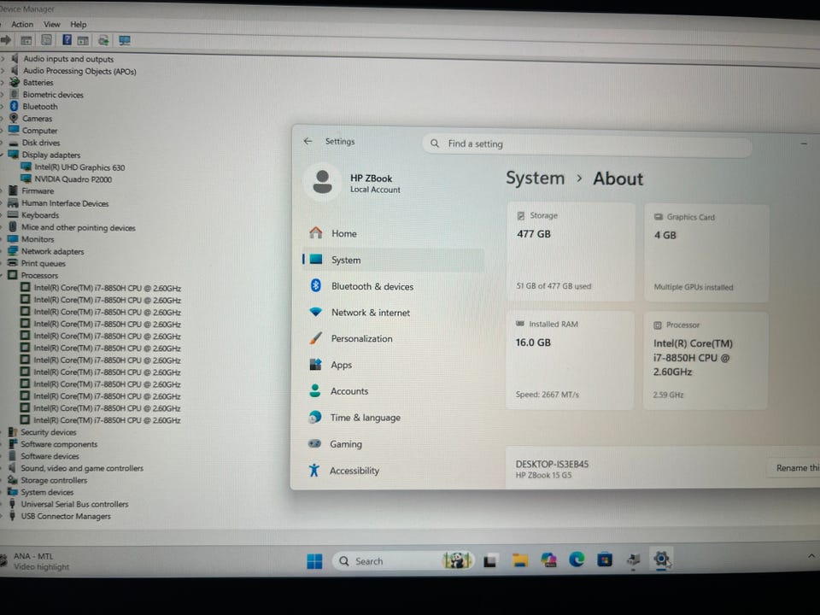The height and width of the screenshot is (615, 820).
Task: Select the Biometric devices tree row
Action: click(53, 95)
